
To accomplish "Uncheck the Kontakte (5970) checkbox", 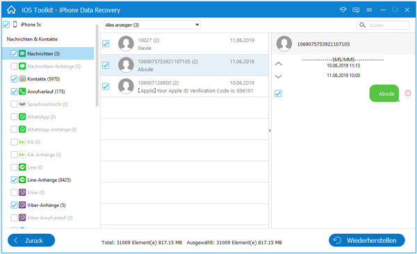I will point(14,79).
